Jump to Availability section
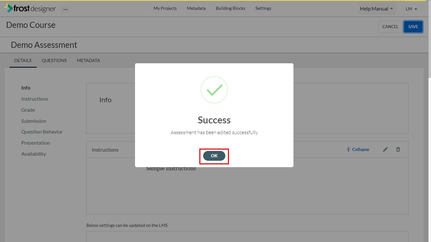This screenshot has height=242, width=431. tap(33, 154)
